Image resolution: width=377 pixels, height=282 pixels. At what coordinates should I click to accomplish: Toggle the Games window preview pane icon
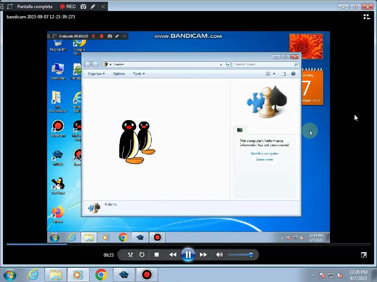(283, 74)
